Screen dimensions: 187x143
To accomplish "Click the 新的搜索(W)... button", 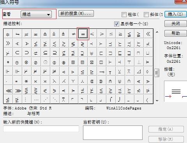I will (76, 14).
